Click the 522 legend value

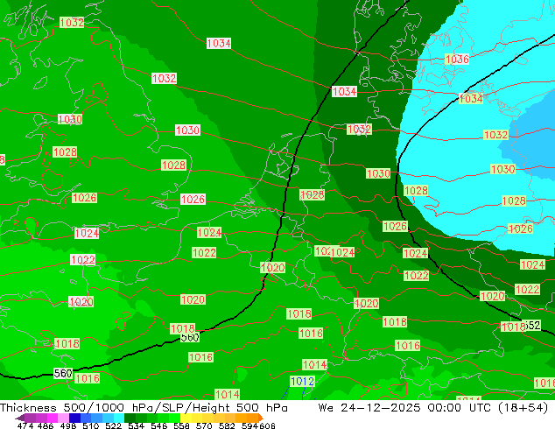tap(113, 425)
